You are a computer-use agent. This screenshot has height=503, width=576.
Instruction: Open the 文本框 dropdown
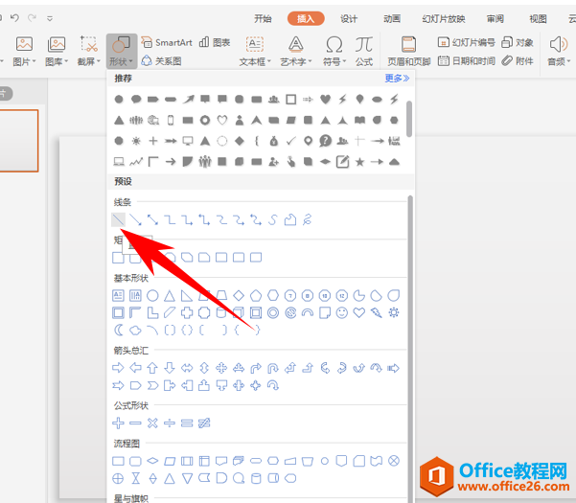coord(255,51)
